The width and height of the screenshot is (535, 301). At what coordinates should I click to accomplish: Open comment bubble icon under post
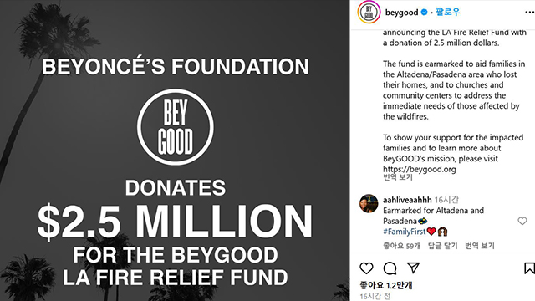390,268
